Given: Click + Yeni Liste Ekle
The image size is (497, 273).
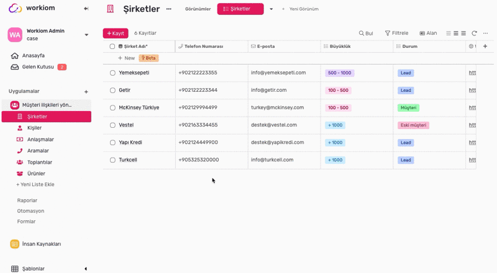Looking at the screenshot, I should point(35,184).
